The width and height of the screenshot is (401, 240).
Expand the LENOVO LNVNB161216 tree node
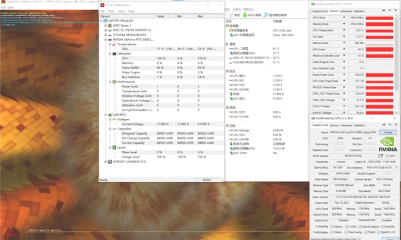[106, 161]
